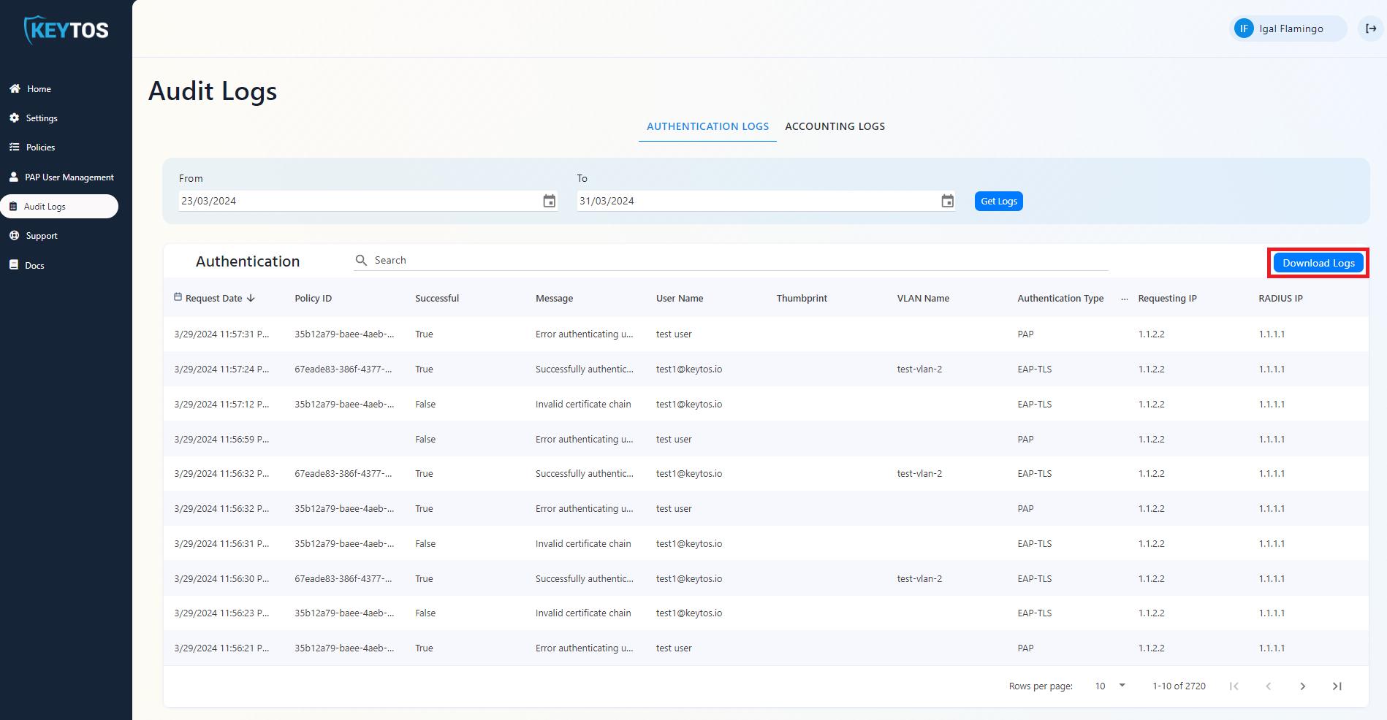This screenshot has height=720, width=1387.
Task: Select the 11:56:59 request date cell
Action: tap(221, 439)
